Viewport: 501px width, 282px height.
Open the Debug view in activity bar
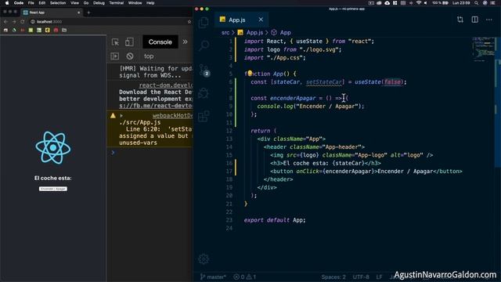point(204,93)
